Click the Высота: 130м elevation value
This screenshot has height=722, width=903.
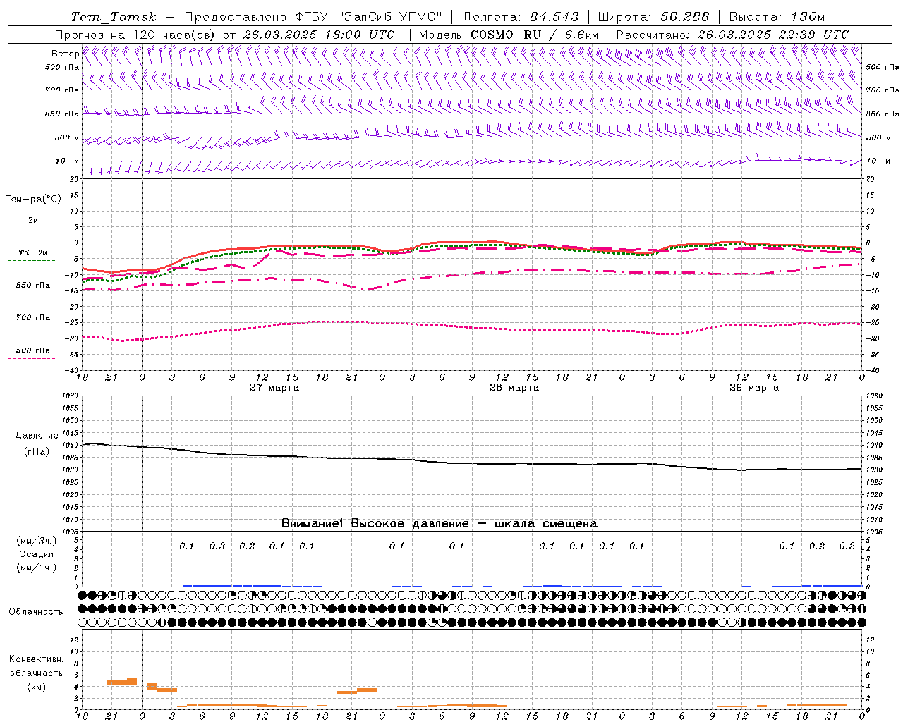tap(777, 17)
